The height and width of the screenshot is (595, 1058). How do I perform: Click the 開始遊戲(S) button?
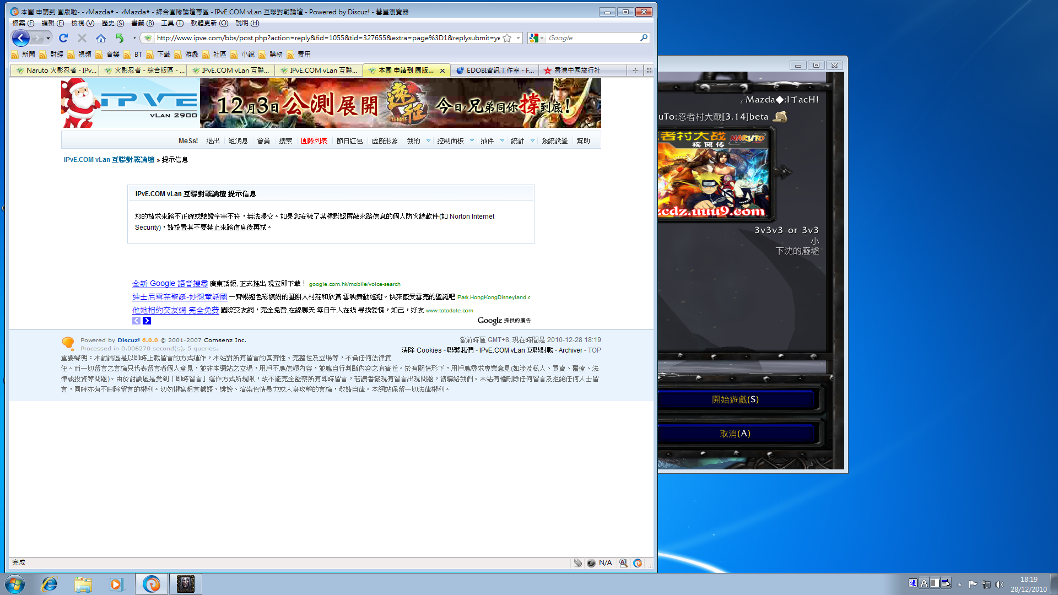[x=735, y=399]
